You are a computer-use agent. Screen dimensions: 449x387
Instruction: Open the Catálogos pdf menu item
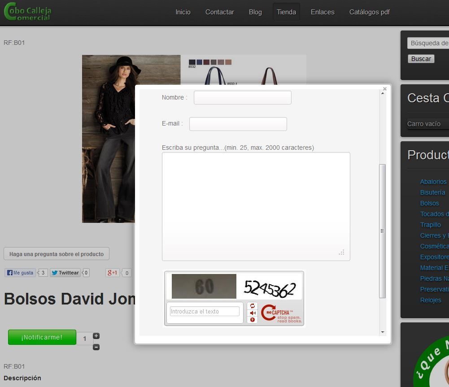tap(370, 12)
